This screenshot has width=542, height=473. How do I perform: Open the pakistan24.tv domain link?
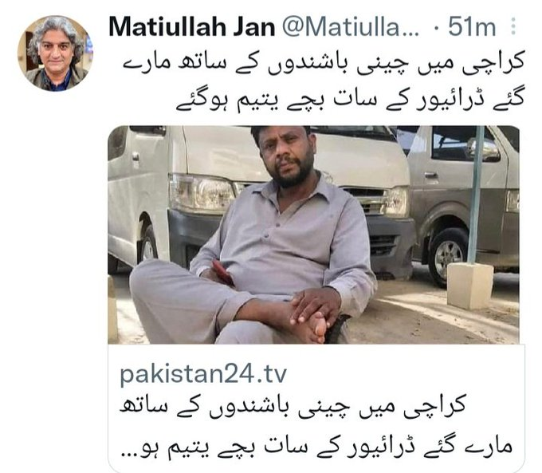tap(203, 374)
